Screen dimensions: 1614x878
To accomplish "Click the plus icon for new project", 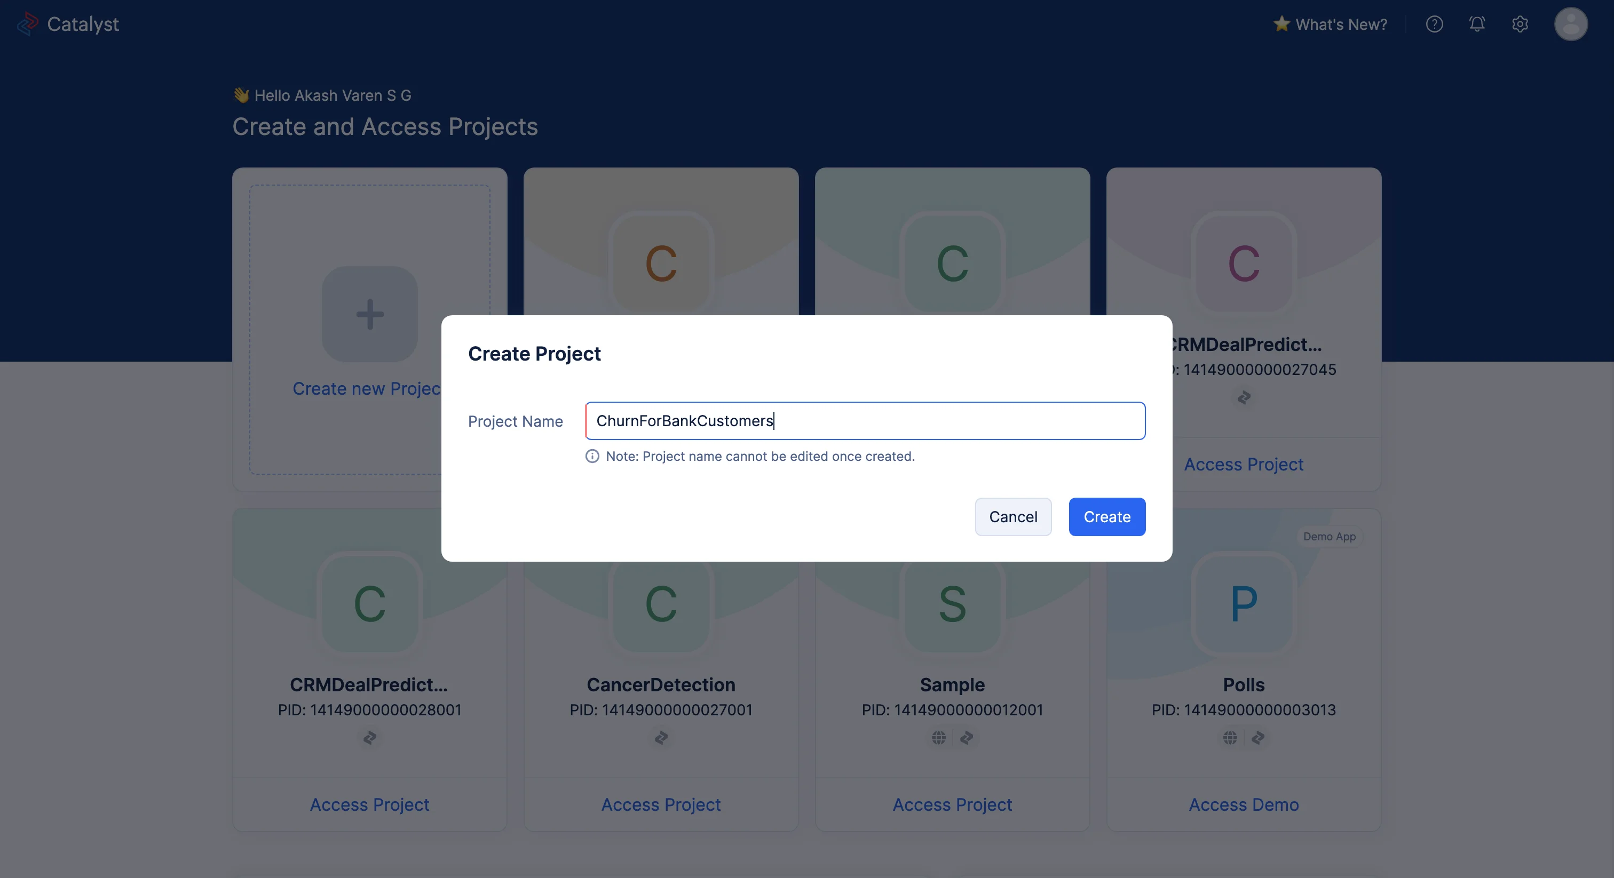I will [x=370, y=314].
